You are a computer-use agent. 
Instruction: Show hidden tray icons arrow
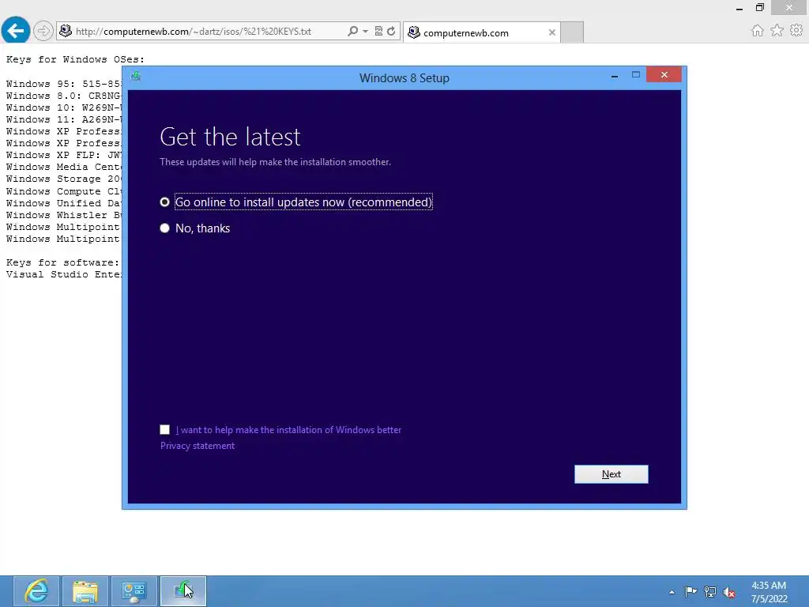[672, 592]
